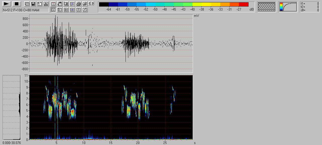
Task: Click the right arrow navigation button
Action: point(93,3)
